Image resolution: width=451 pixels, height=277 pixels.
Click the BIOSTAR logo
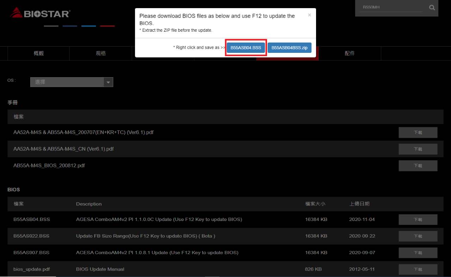(40, 13)
